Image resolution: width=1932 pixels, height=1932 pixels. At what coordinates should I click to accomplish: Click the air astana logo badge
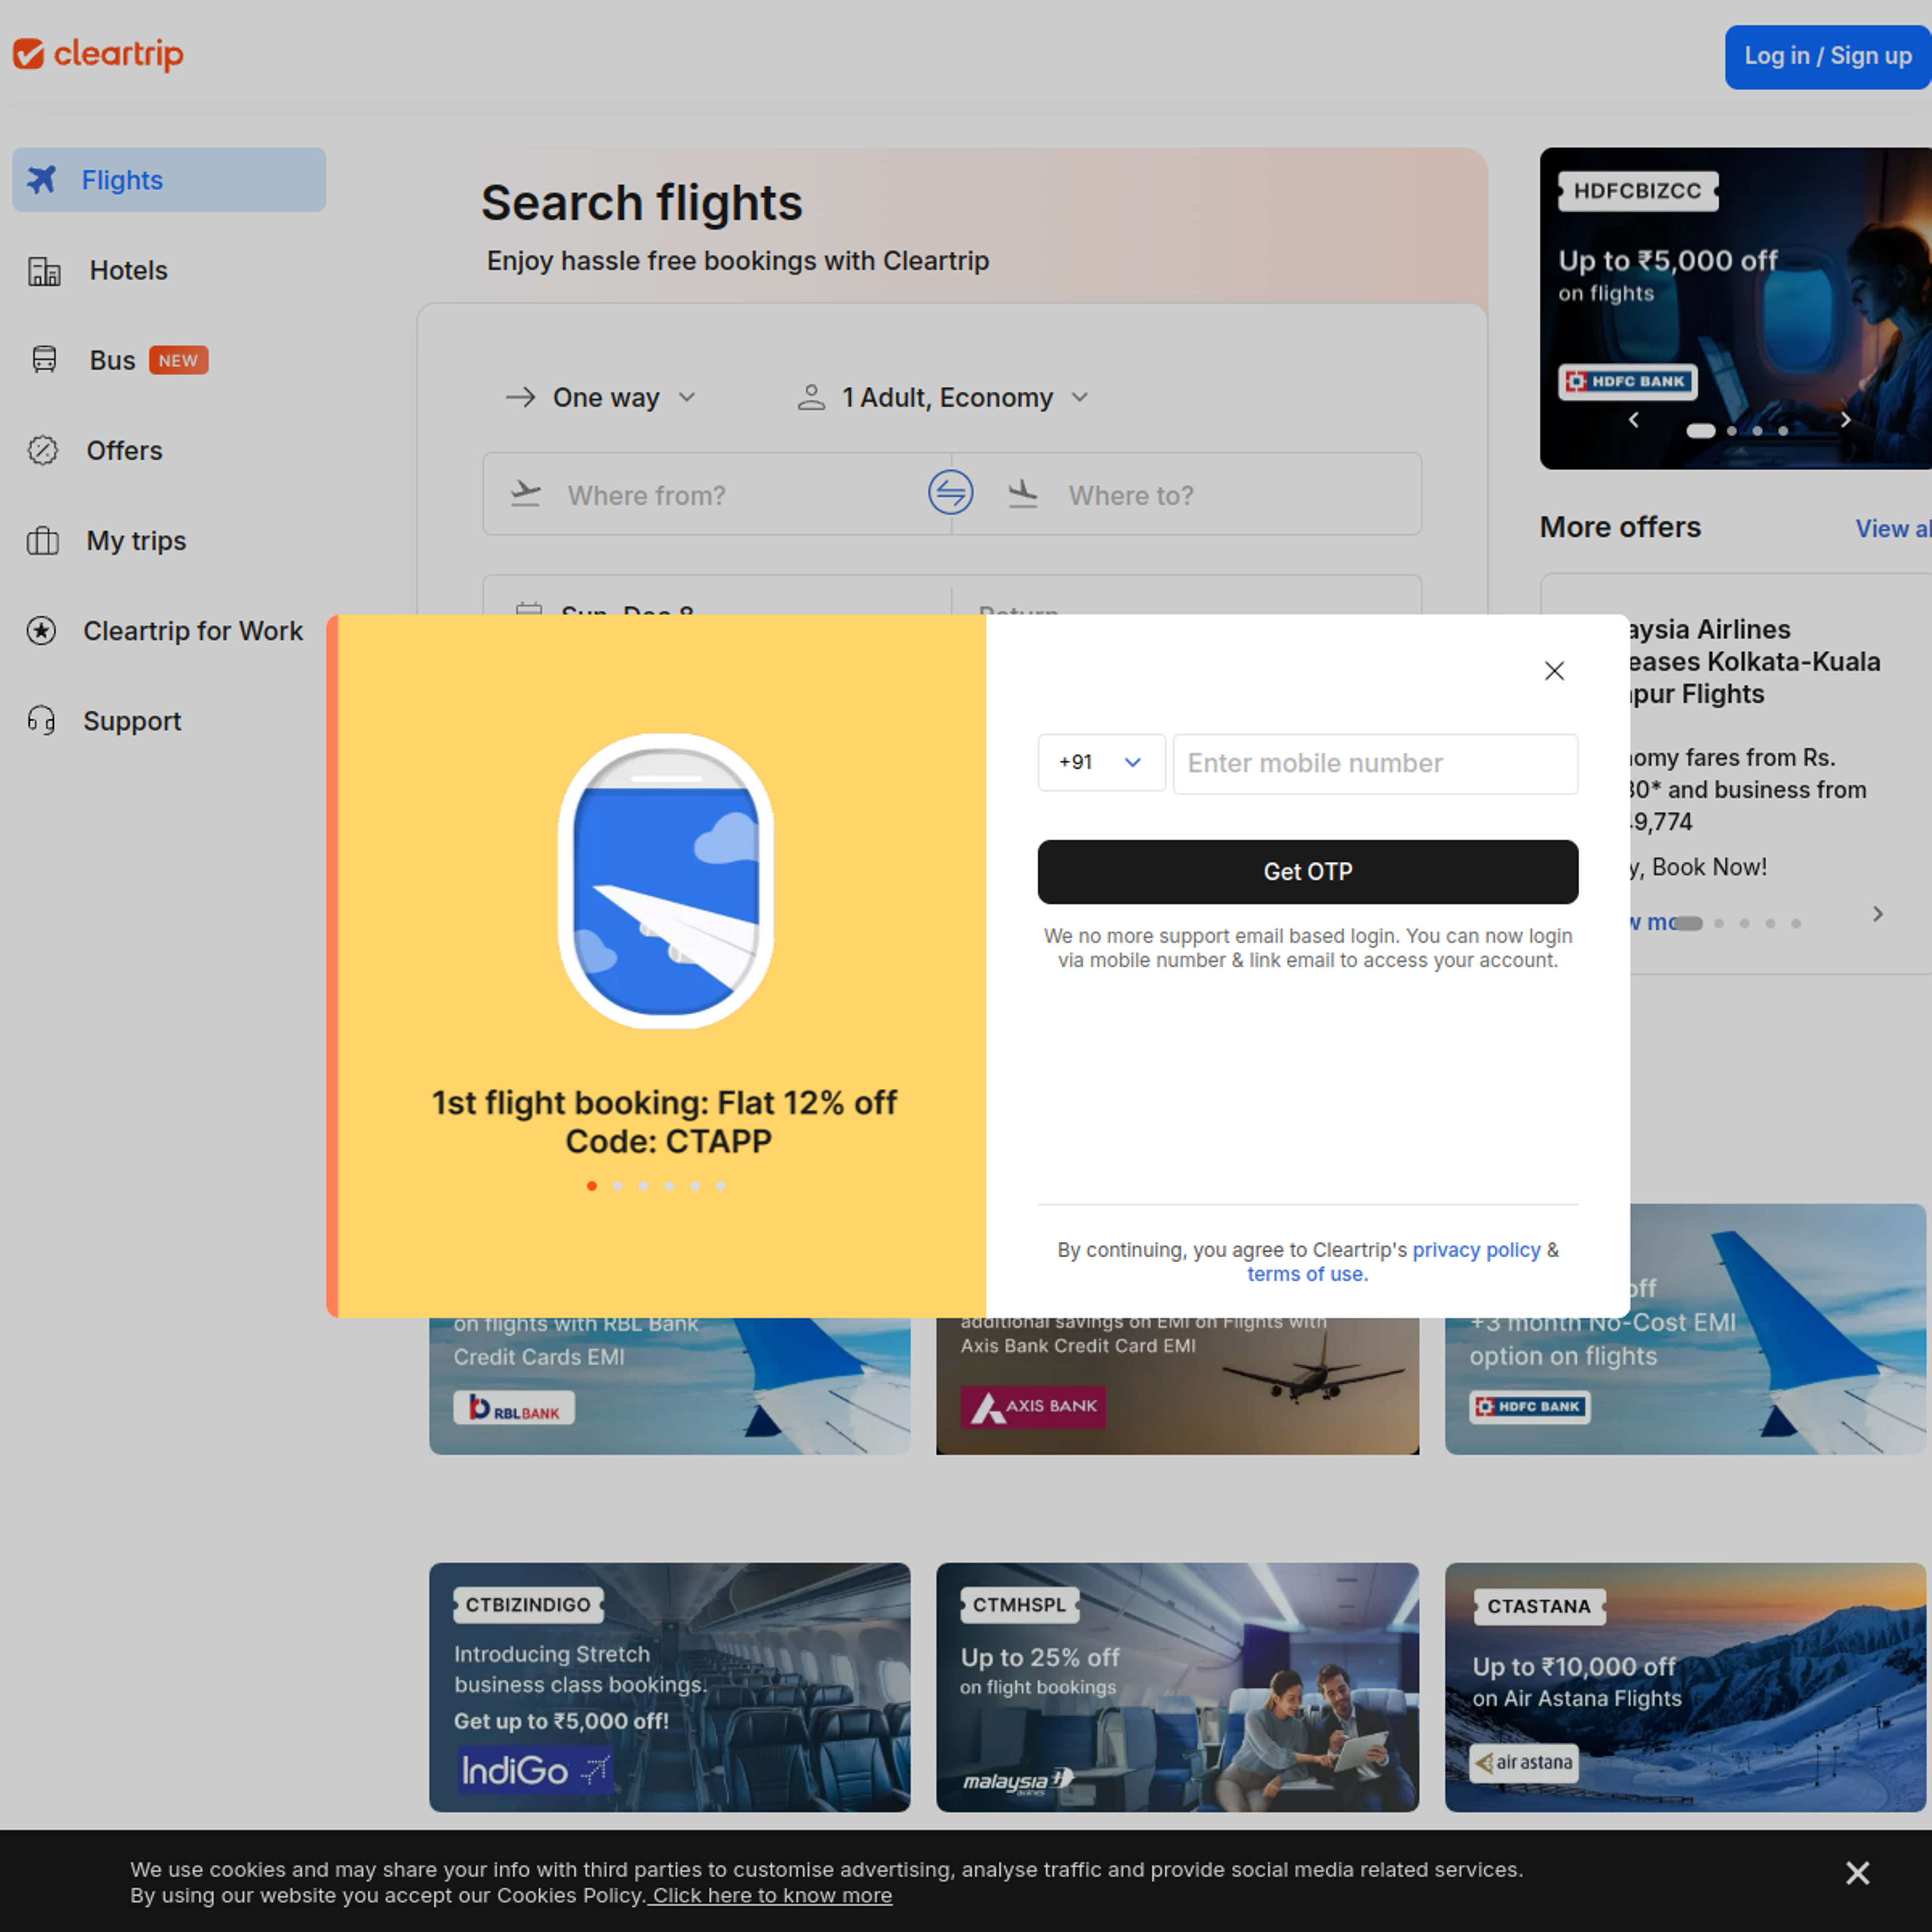pos(1523,1762)
